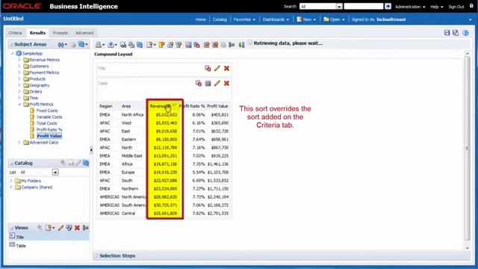Click the refresh results green arrow icon

tap(241, 45)
